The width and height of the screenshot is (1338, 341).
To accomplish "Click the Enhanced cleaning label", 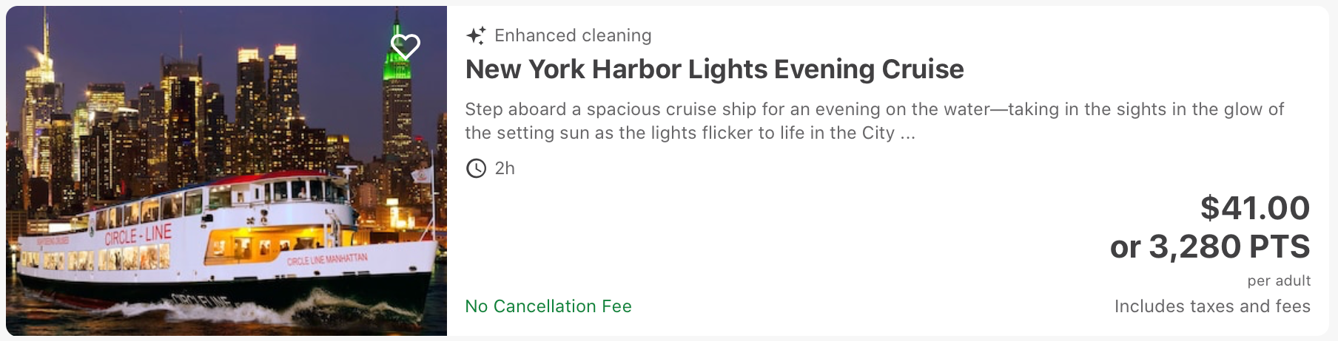I will coord(573,35).
